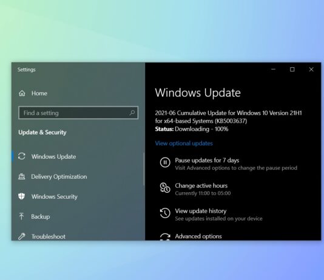
Task: Focus the Find a setting search box
Action: pos(78,113)
